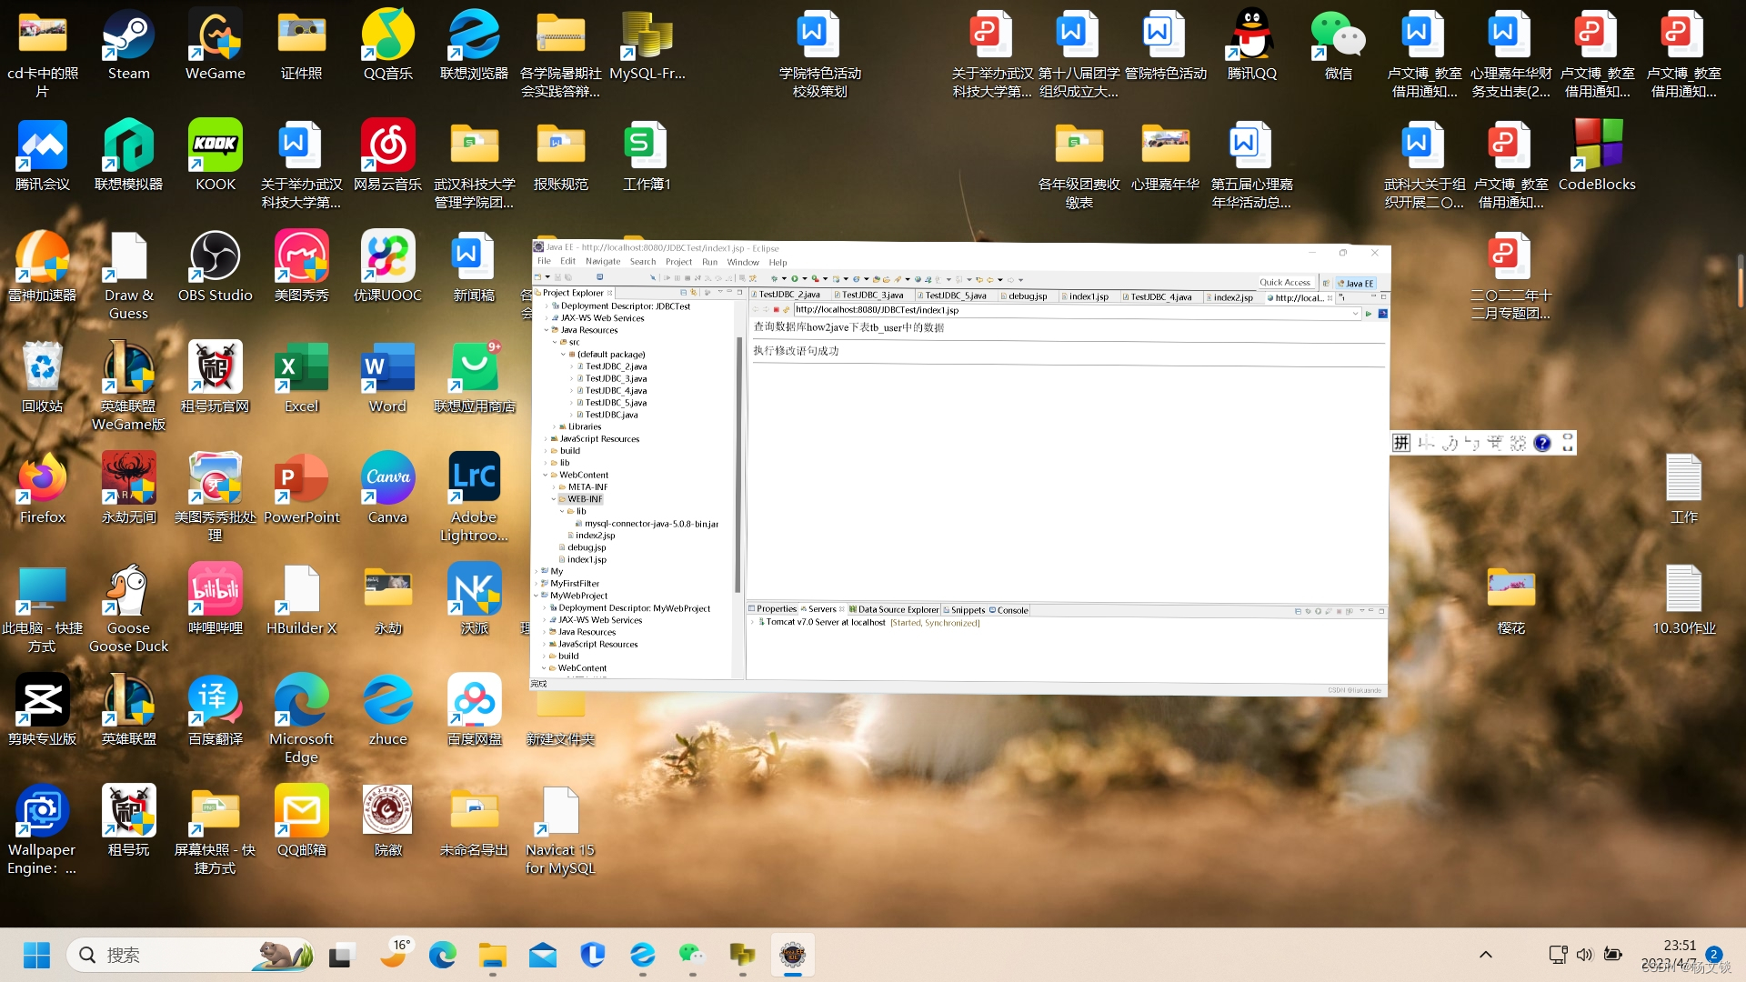Click the Eclipse taskbar icon
1746x982 pixels.
click(792, 955)
